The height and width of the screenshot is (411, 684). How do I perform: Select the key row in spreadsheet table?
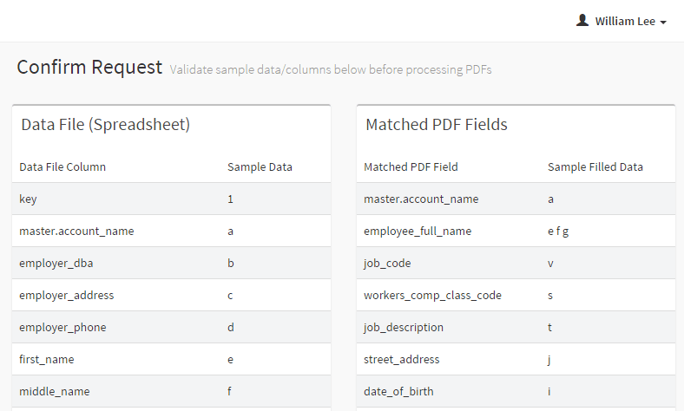pos(172,199)
